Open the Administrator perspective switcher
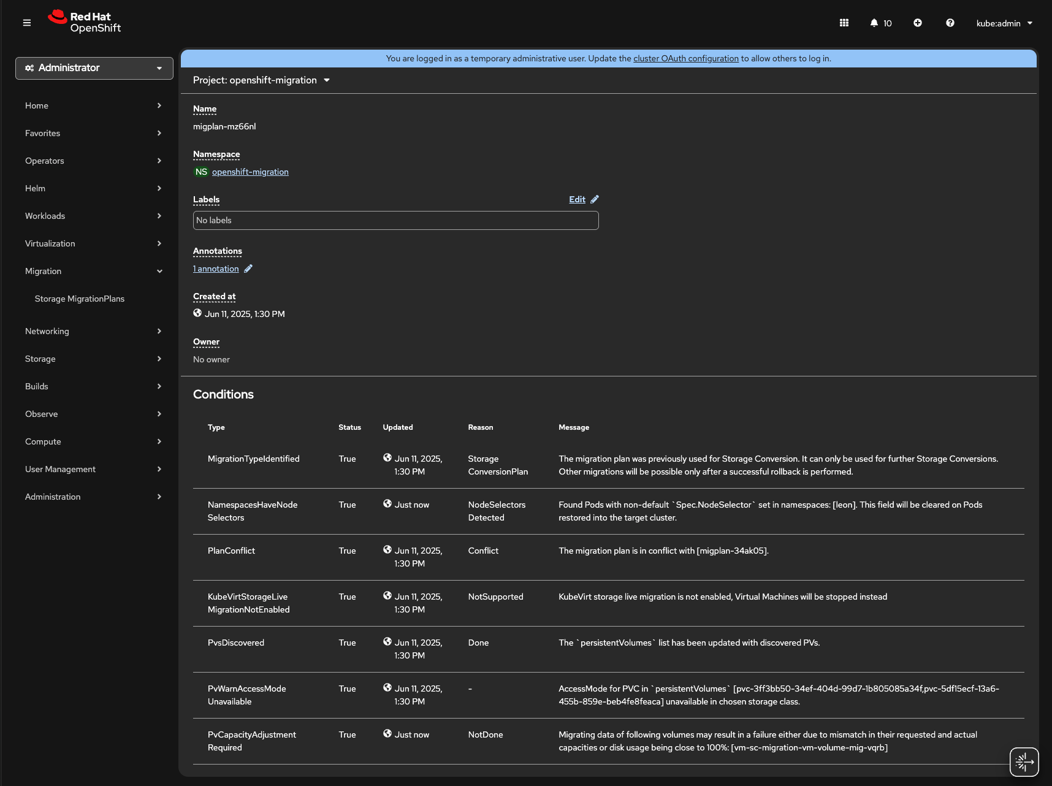1052x786 pixels. pos(94,68)
